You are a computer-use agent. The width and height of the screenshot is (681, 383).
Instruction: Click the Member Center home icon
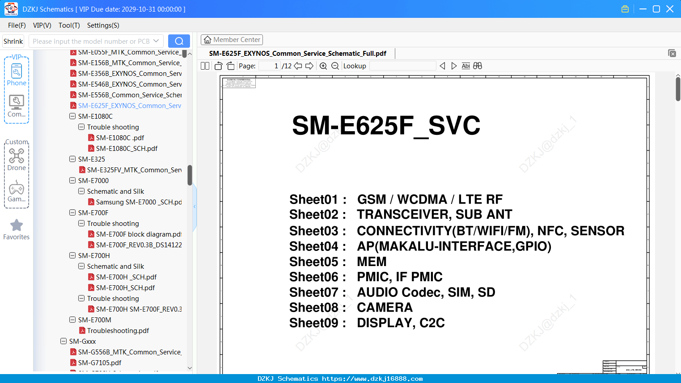(207, 40)
